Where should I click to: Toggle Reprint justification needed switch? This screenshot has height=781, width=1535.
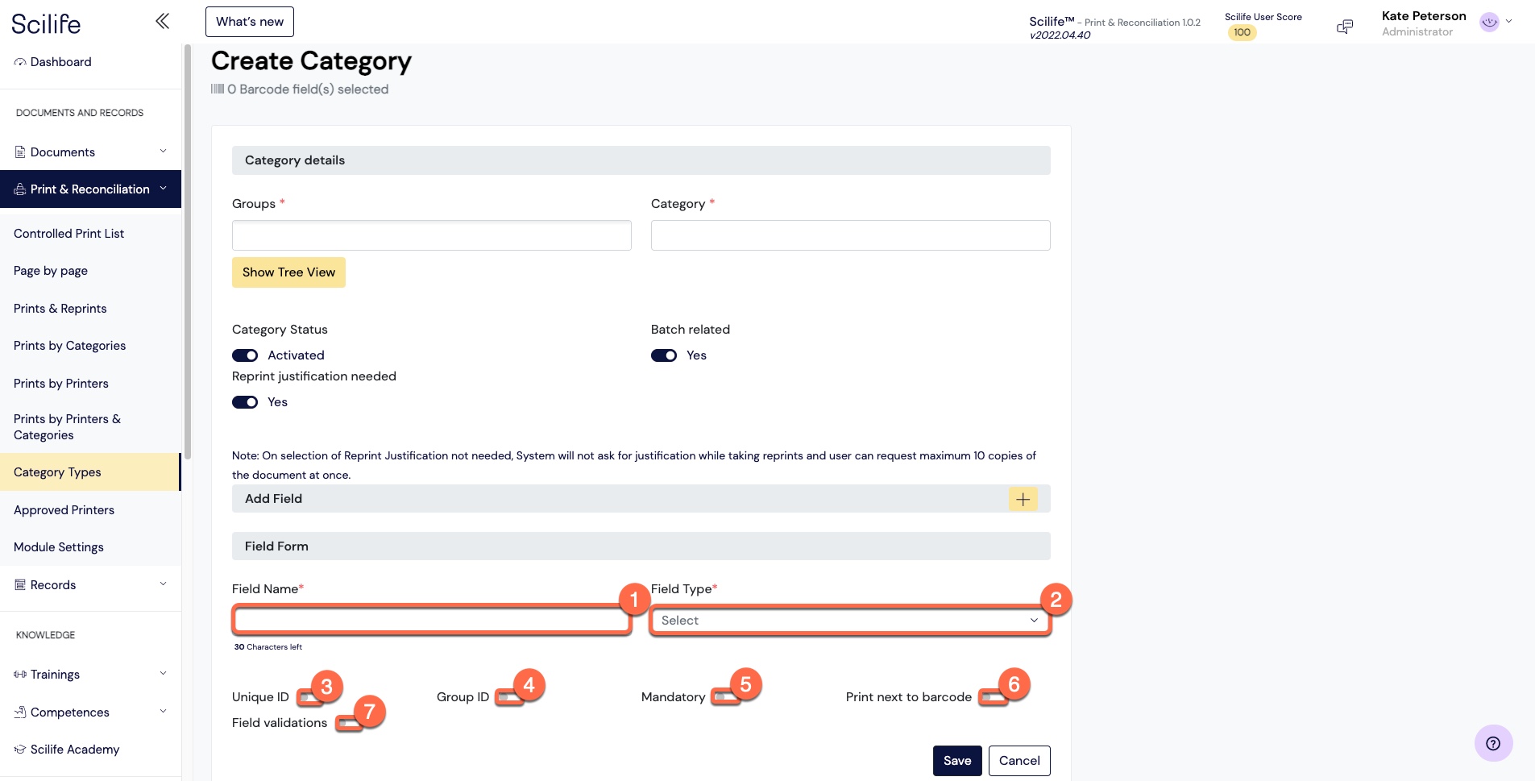[x=245, y=402]
